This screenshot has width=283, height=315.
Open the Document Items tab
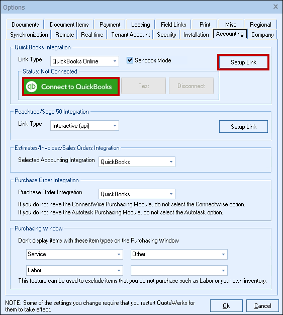click(x=69, y=25)
